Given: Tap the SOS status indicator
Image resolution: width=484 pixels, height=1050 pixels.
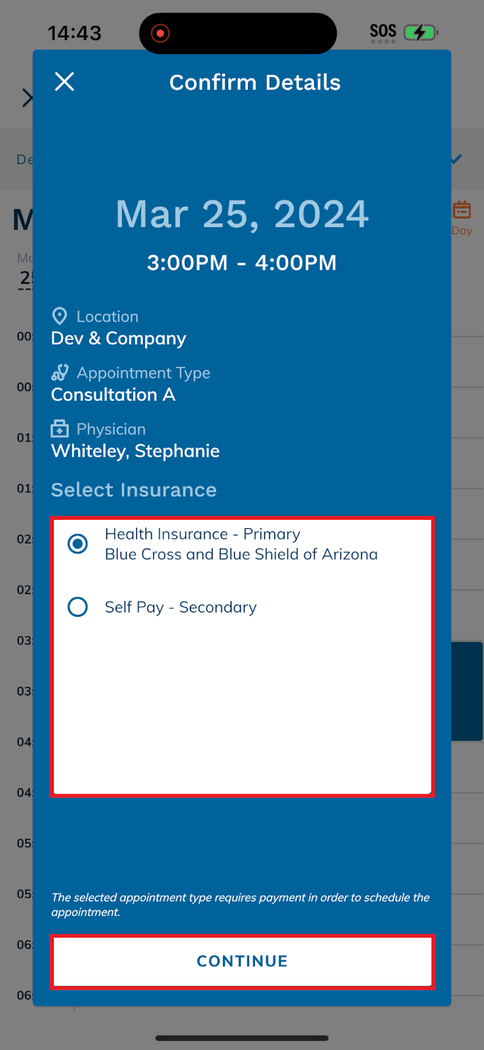Looking at the screenshot, I should pos(383,32).
